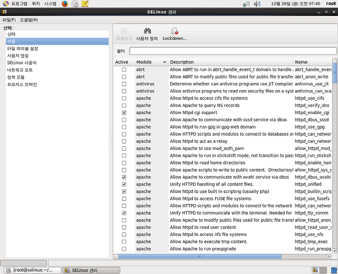The image size is (338, 274).
Task: Switch to root@selinux terminal taskbar button
Action: coord(32,270)
